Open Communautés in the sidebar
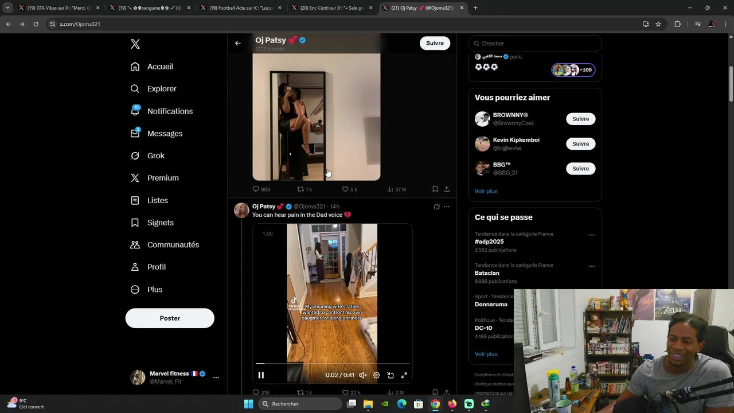 (165, 245)
